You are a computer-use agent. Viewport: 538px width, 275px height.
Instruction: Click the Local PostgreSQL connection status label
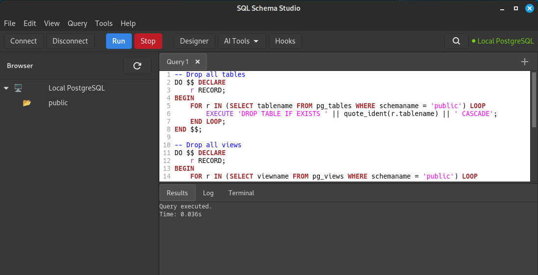point(506,41)
